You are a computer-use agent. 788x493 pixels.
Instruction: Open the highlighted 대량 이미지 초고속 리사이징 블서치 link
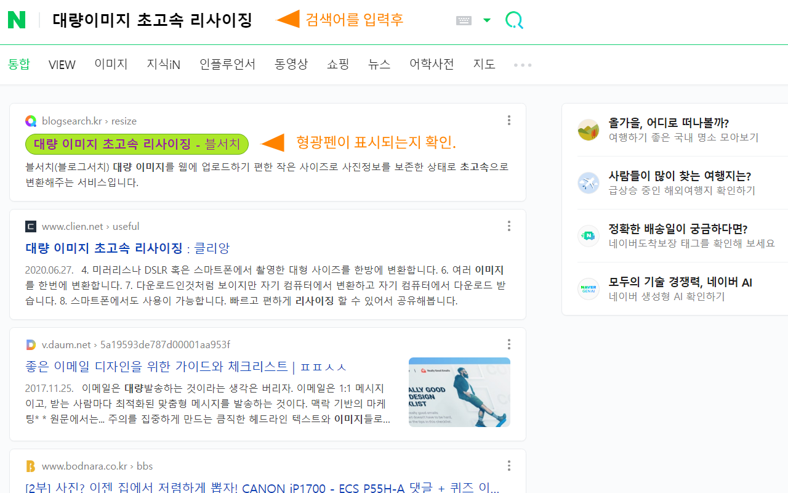click(136, 144)
